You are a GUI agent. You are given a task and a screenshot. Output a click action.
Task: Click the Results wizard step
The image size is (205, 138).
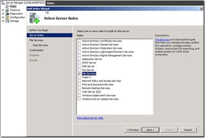33,60
